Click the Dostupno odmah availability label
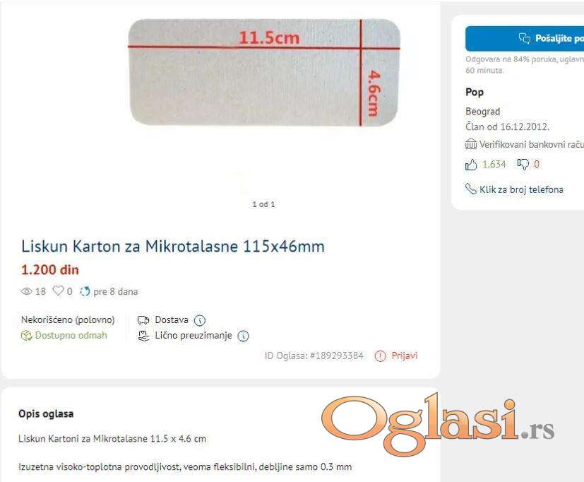The image size is (584, 482). click(x=71, y=336)
